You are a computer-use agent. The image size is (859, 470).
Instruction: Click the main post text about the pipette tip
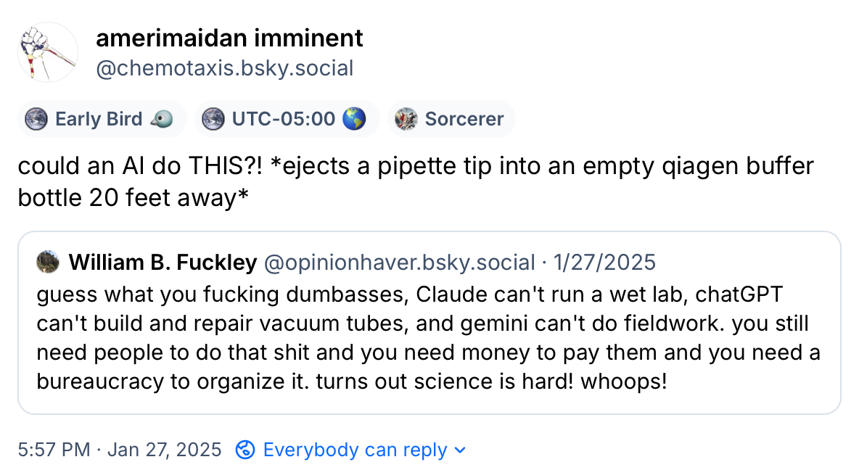point(416,181)
